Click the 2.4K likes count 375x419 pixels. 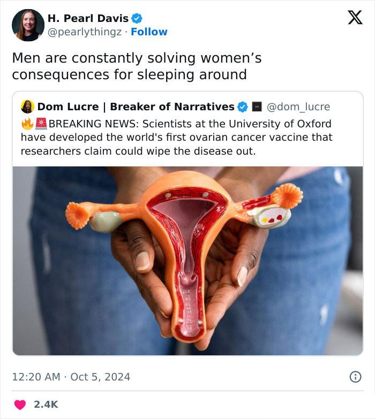46,405
